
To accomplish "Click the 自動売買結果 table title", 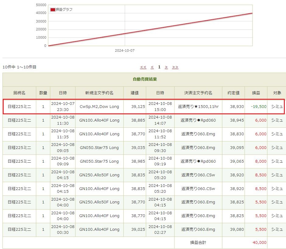I will tap(145, 79).
